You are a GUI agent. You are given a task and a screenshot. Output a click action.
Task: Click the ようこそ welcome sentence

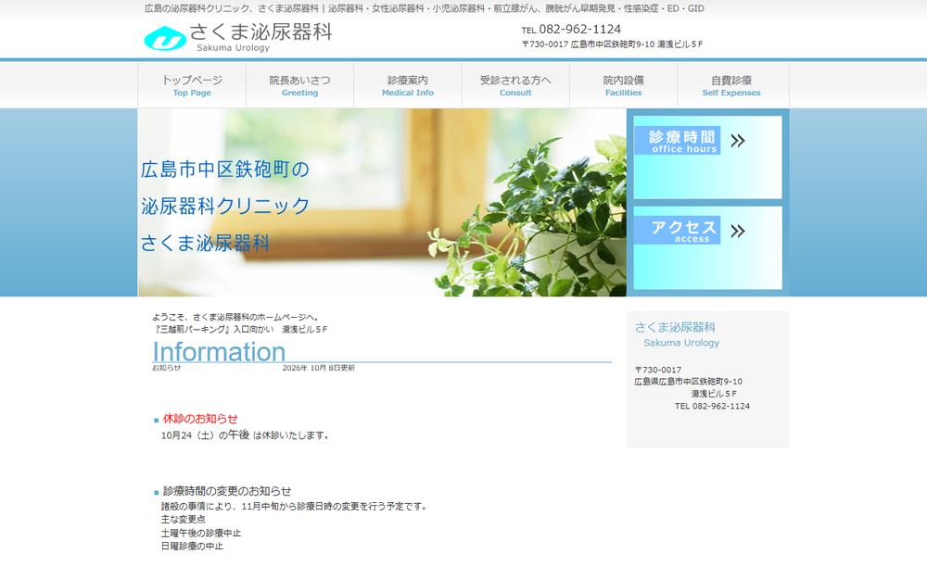click(x=235, y=317)
